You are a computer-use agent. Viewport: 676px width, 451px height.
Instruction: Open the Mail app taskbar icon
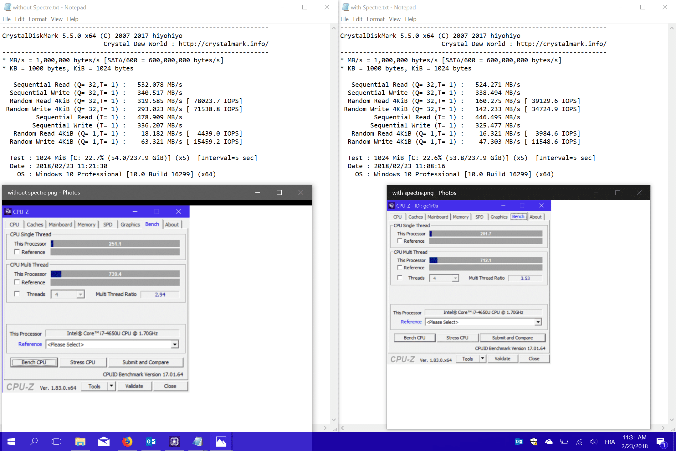[104, 442]
